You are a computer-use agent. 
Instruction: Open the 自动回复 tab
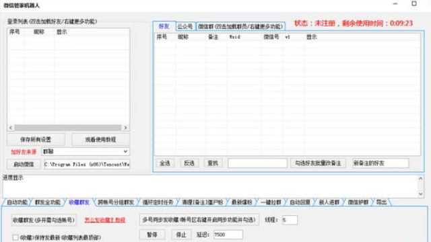click(x=300, y=202)
